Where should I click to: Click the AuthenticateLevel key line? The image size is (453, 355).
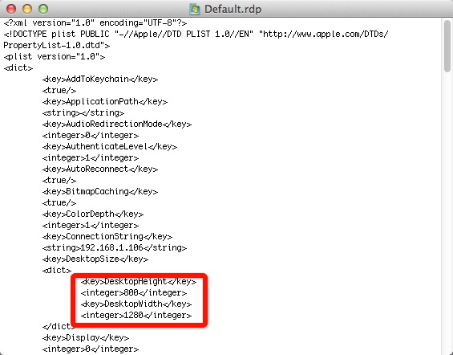(110, 146)
